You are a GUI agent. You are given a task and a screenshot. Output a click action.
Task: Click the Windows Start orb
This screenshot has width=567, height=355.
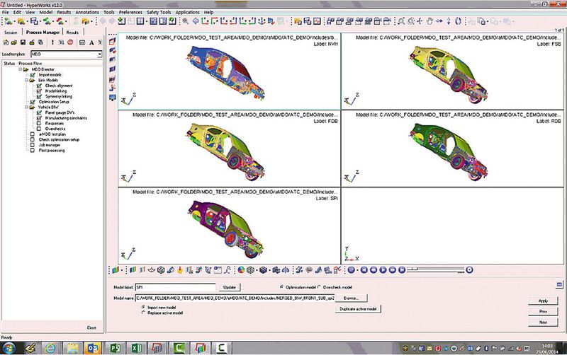click(x=9, y=348)
